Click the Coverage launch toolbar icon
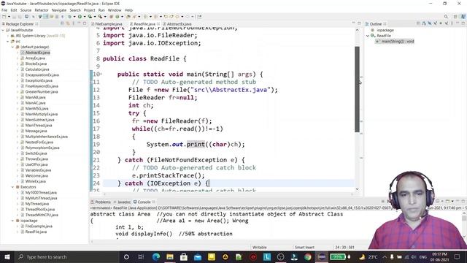Screen dimensions: 467x263 pyautogui.click(x=90, y=17)
